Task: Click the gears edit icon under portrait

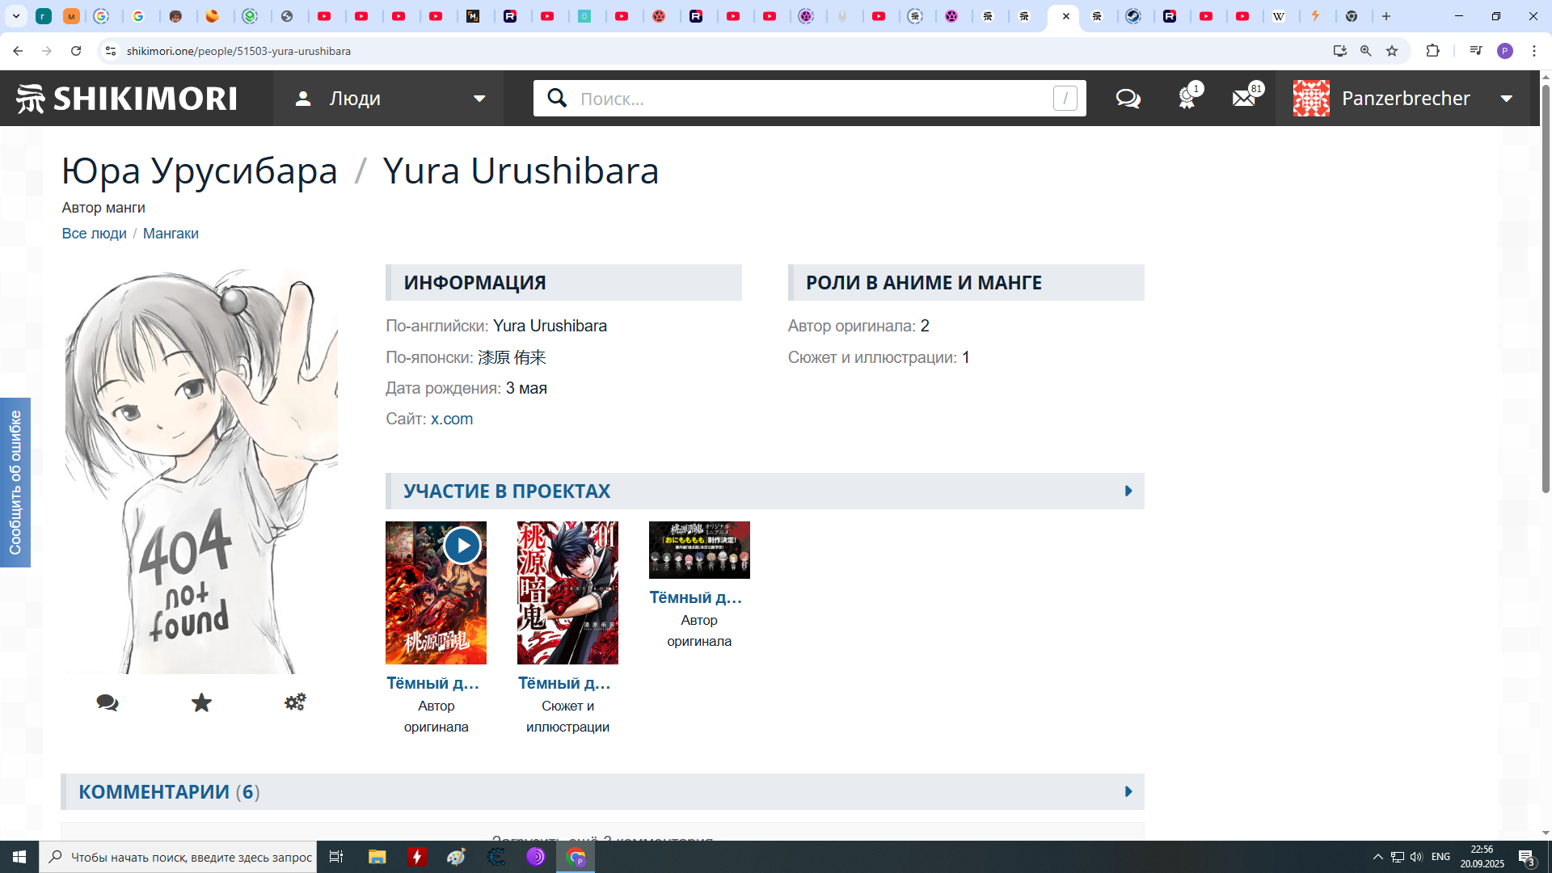Action: tap(295, 702)
